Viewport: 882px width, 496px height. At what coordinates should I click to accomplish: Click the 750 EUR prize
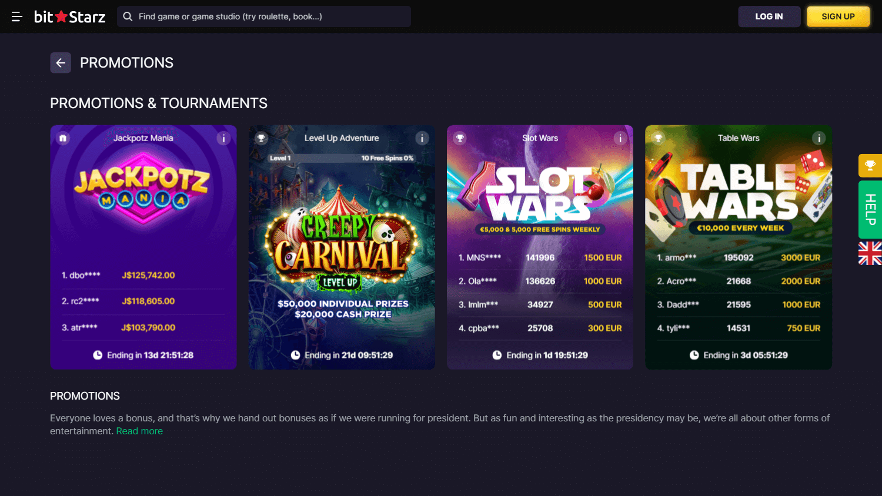[803, 328]
